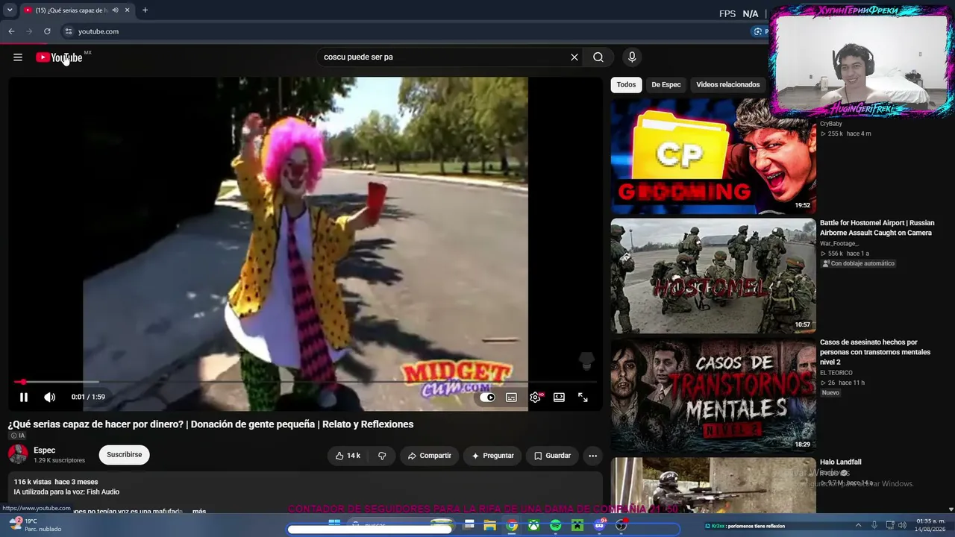The image size is (955, 537).
Task: Open 'Battle for Hostomel Airport' video title
Action: click(877, 227)
